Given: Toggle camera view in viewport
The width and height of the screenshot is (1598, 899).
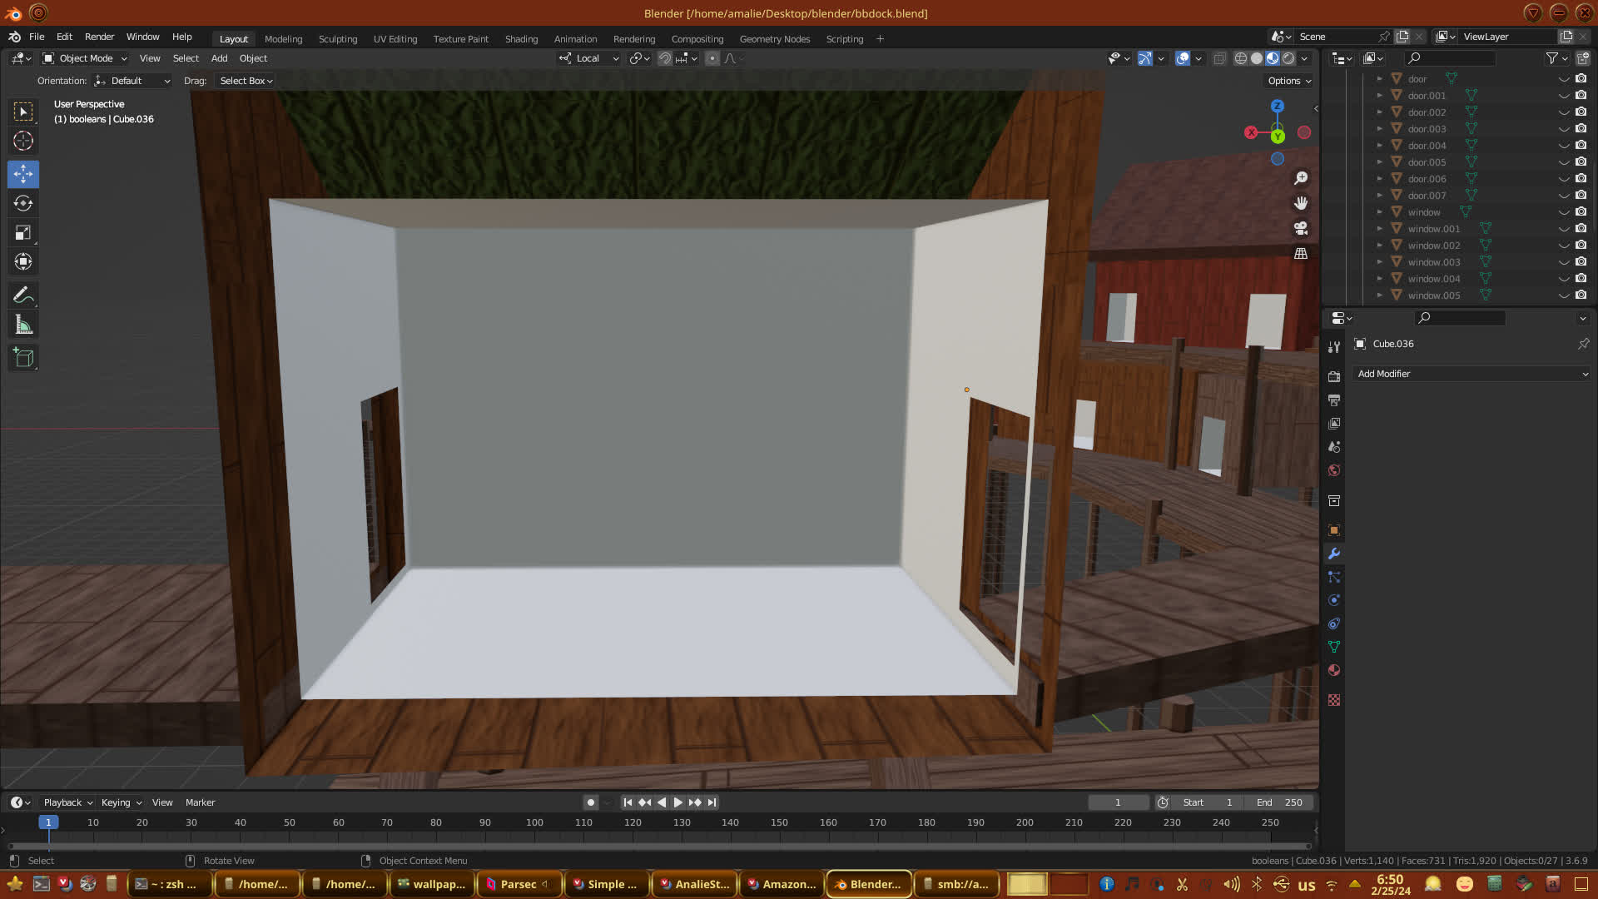Looking at the screenshot, I should pos(1300,228).
